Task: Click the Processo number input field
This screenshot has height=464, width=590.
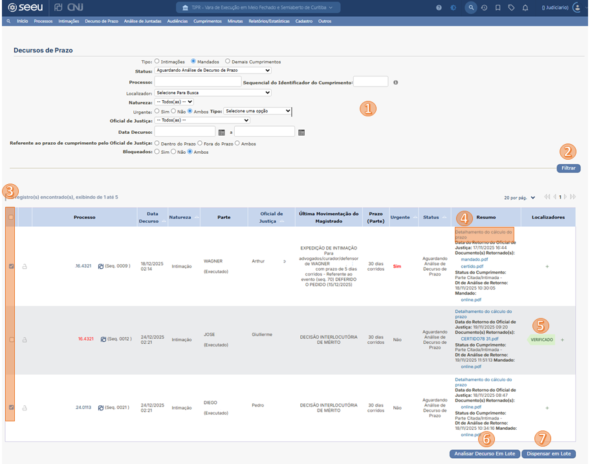Action: click(197, 82)
